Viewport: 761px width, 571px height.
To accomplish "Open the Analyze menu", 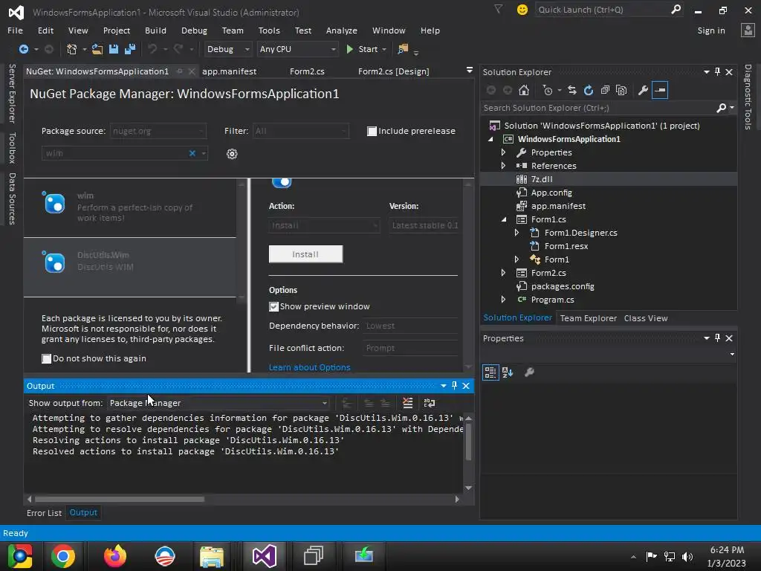I will (342, 30).
